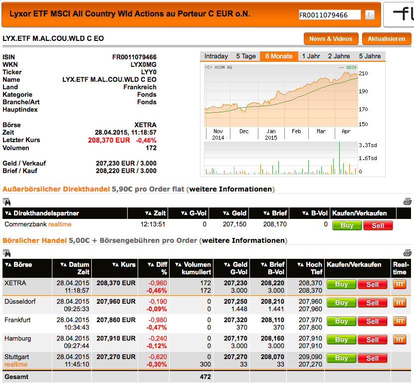Click the volume bar chart below price chart
The image size is (414, 386).
click(281, 158)
